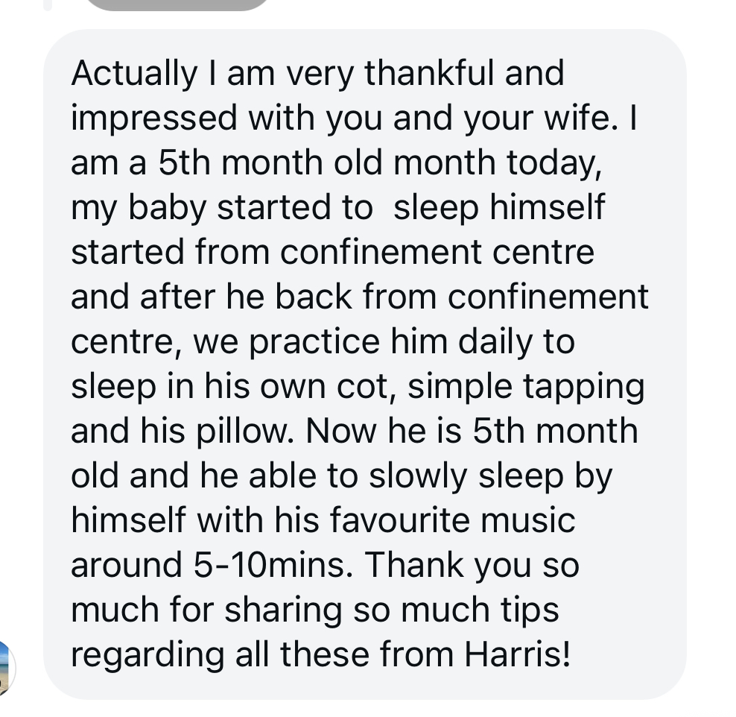Click the word 'baby' in the message
The width and height of the screenshot is (736, 717).
(x=167, y=209)
